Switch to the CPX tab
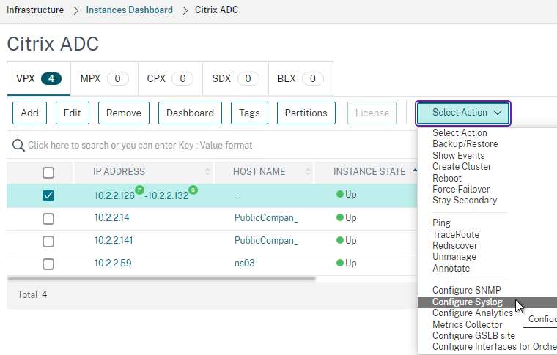This screenshot has height=355, width=557. tap(170, 78)
